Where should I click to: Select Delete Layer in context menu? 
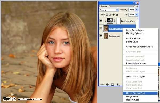[x=132, y=42]
